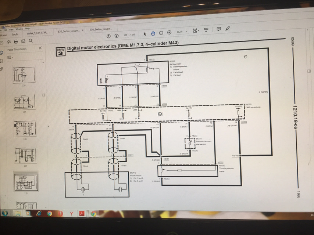Viewport: 314px width, 235px height.
Task: Open the Help menu
Action: pos(28,28)
